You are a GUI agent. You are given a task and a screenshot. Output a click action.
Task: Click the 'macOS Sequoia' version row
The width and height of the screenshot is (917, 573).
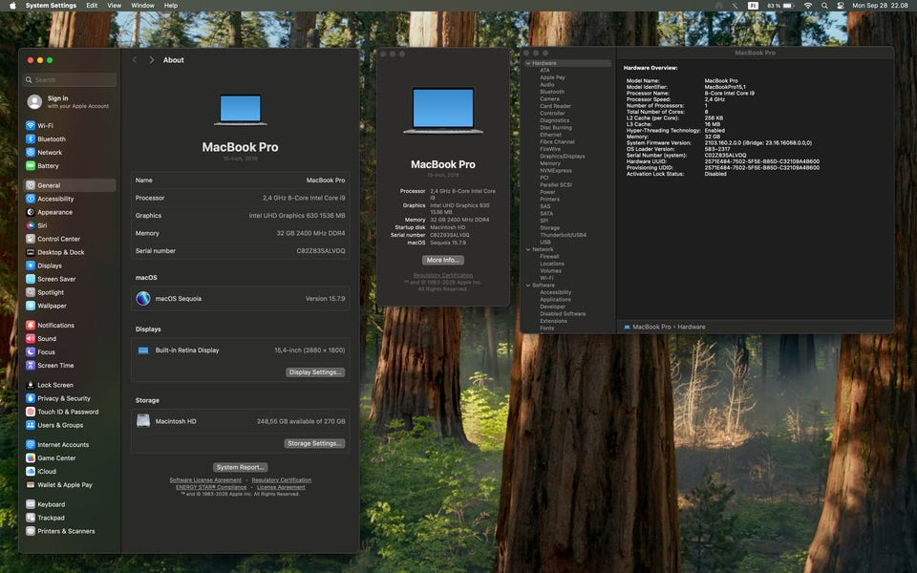click(241, 299)
